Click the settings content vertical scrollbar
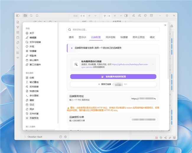Viewport: 192px width, 153px height. pyautogui.click(x=168, y=51)
